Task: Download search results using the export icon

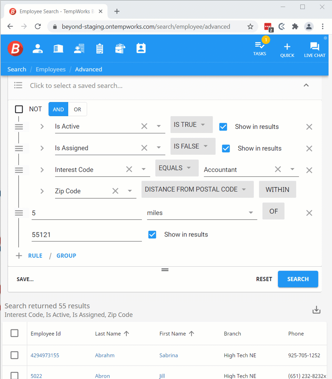Action: pos(316,310)
